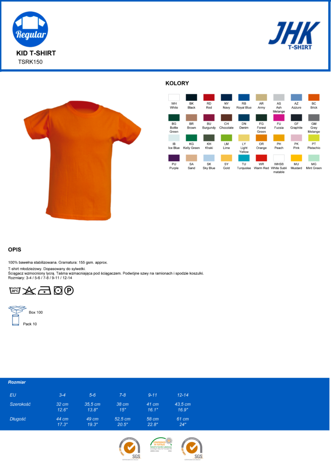Click the tumble dry care symbol

click(58, 290)
